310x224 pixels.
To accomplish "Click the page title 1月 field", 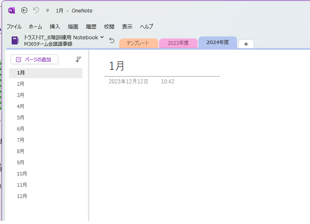I will [x=117, y=66].
